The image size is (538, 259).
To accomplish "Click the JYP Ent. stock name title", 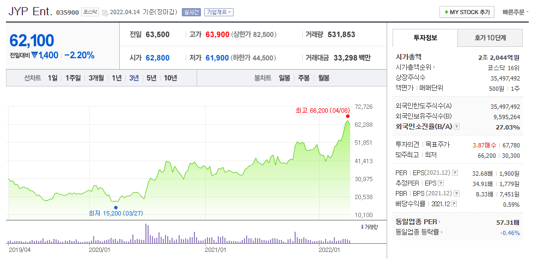I will pos(30,11).
